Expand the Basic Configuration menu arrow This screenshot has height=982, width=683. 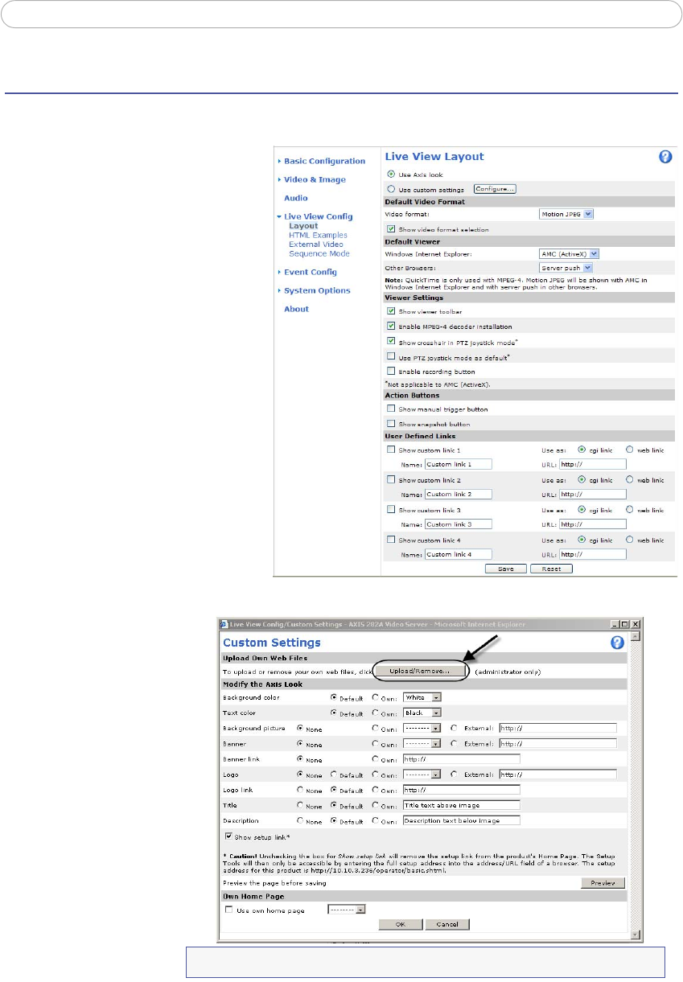click(279, 162)
